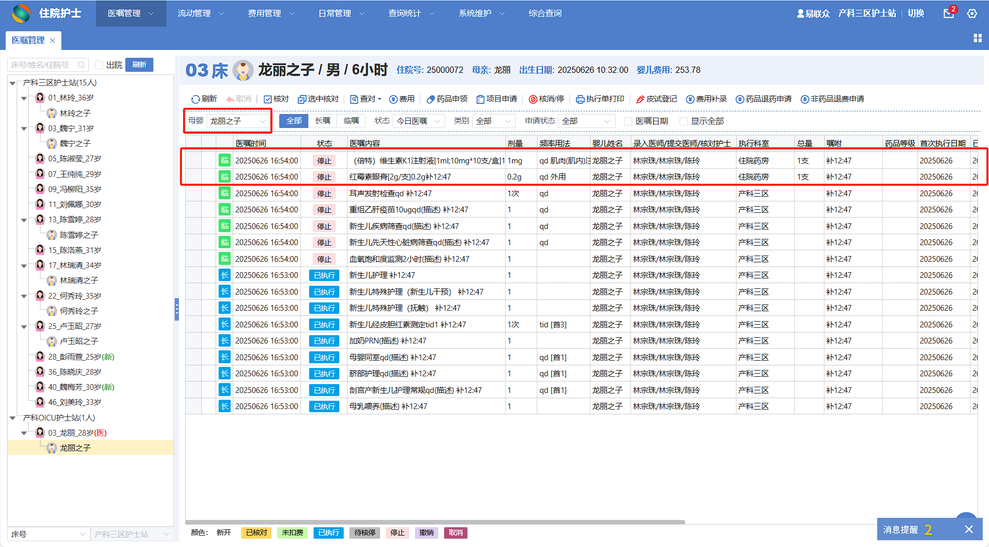
Task: Close the 消息提醒 notification popup
Action: coord(969,529)
